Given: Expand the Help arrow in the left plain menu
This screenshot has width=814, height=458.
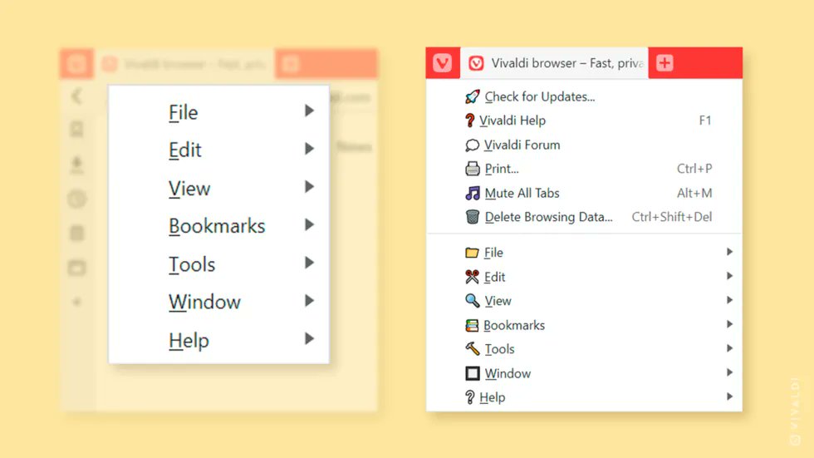Looking at the screenshot, I should (x=309, y=338).
